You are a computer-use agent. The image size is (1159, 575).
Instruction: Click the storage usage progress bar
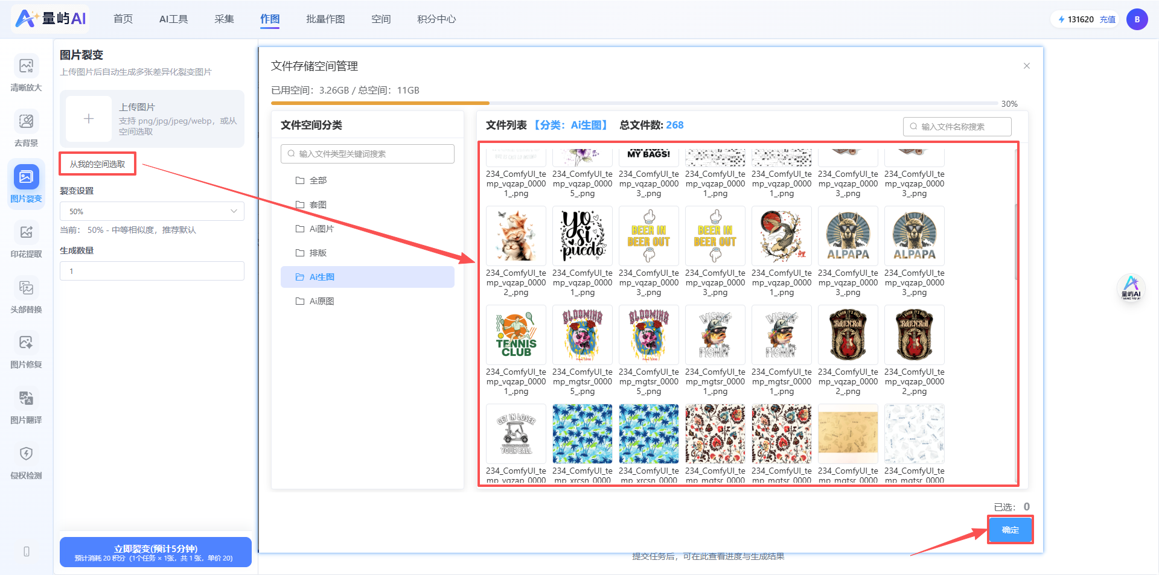634,103
